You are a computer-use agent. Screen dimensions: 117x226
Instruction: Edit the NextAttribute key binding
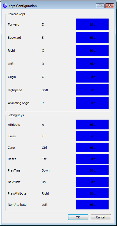pyautogui.click(x=92, y=205)
